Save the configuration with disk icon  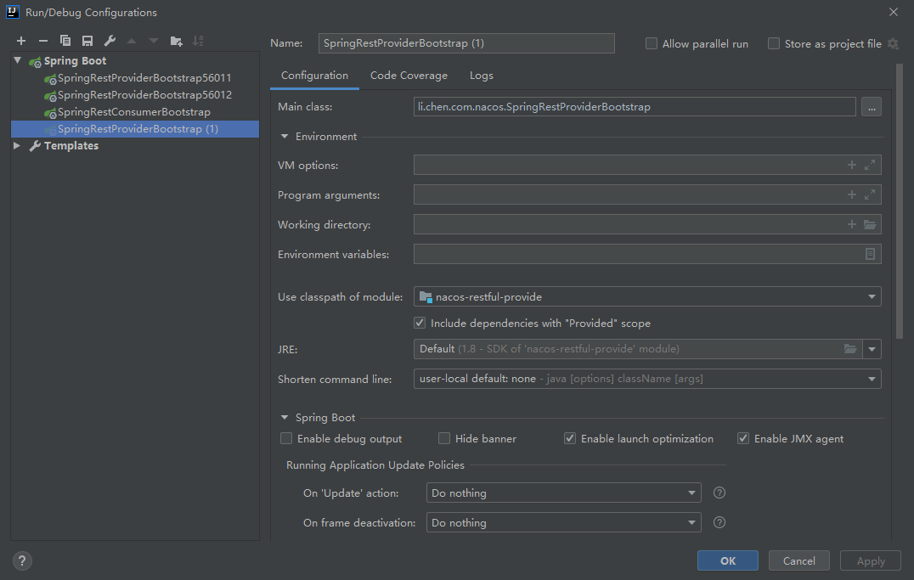click(x=87, y=41)
